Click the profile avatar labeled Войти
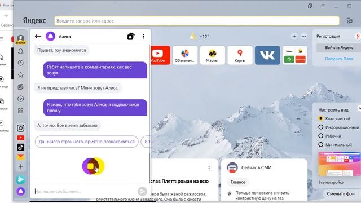361x203 pixels. (20, 39)
